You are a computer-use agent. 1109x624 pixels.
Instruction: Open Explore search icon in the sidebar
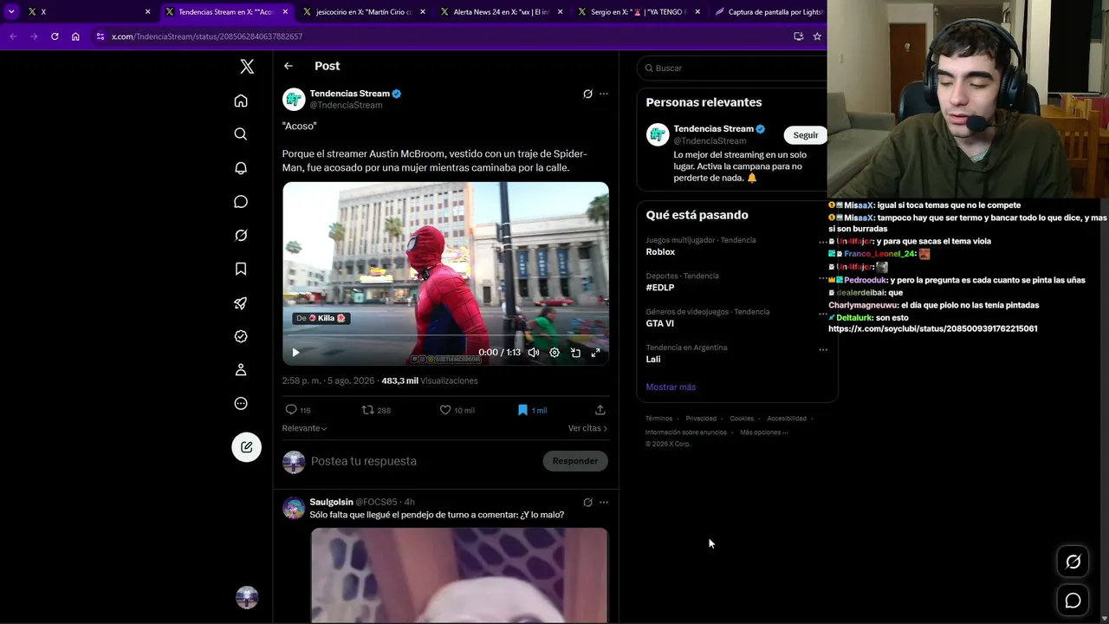(x=241, y=134)
